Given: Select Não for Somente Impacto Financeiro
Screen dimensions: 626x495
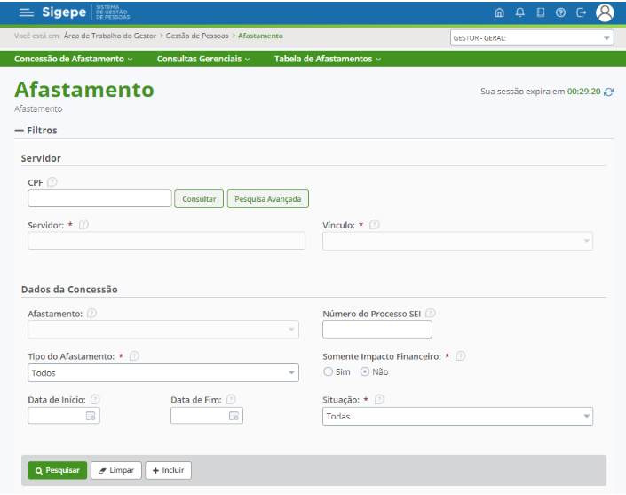Looking at the screenshot, I should point(365,371).
